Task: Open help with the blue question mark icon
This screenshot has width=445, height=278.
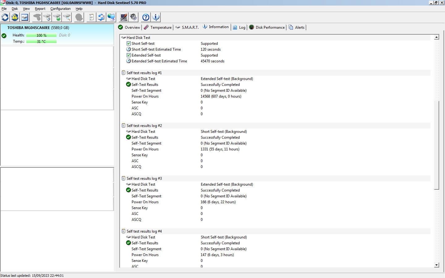Action: [x=146, y=17]
